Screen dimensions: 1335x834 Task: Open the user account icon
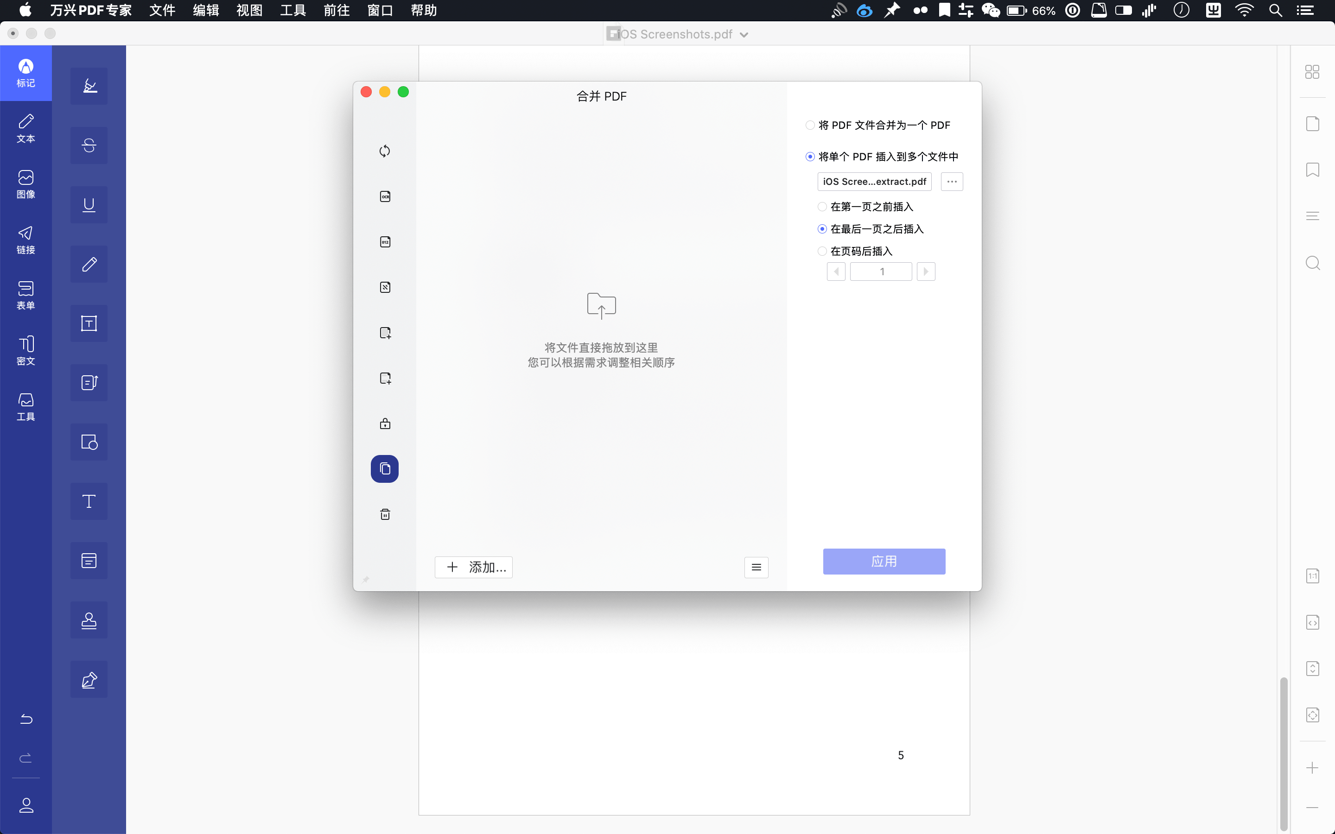click(x=26, y=805)
